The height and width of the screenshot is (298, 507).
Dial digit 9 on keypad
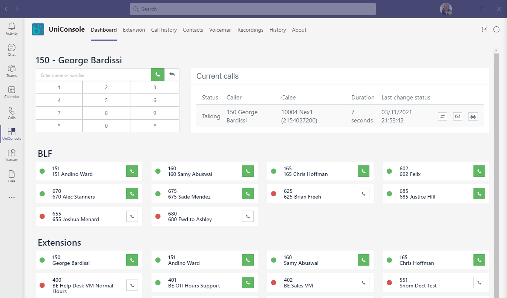pos(155,113)
